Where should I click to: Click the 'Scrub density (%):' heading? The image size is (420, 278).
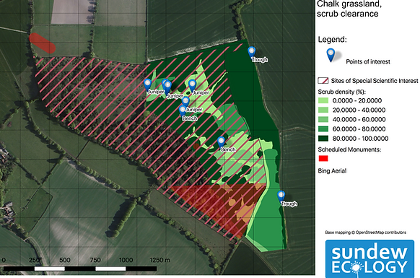[x=342, y=92]
